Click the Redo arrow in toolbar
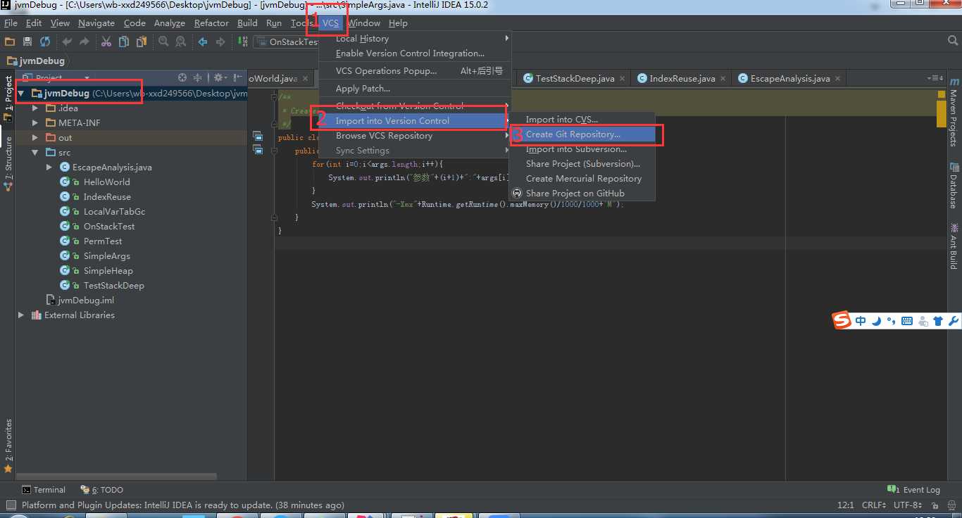This screenshot has height=518, width=962. click(85, 42)
